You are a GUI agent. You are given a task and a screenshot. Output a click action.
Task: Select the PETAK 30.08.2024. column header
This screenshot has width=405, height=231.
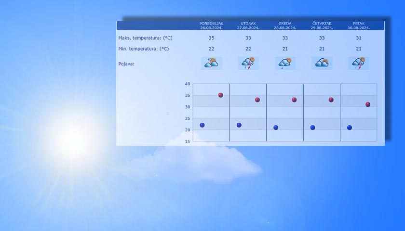[x=359, y=26]
